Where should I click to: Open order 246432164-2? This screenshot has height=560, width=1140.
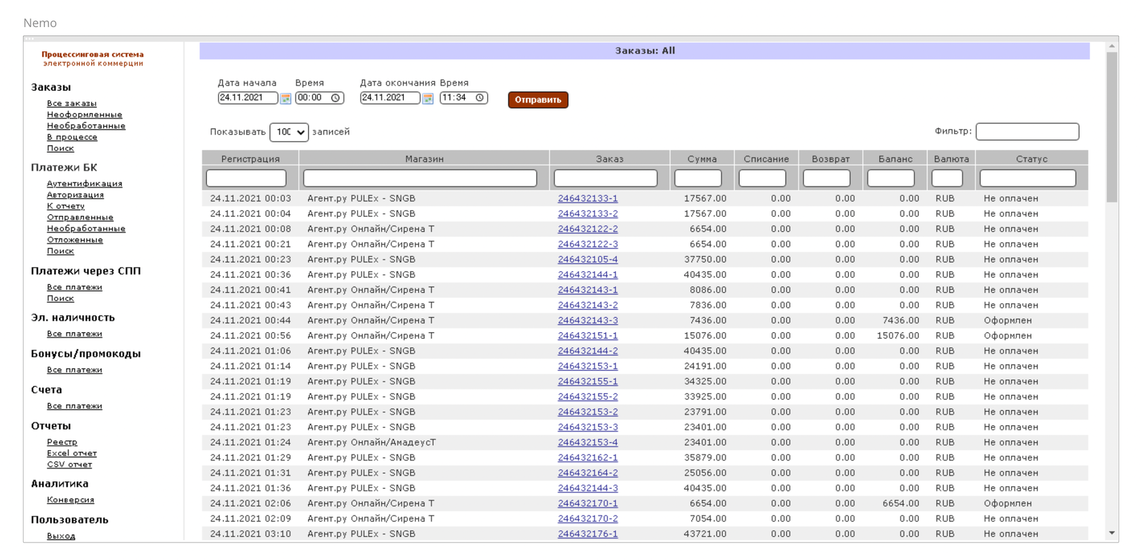588,473
